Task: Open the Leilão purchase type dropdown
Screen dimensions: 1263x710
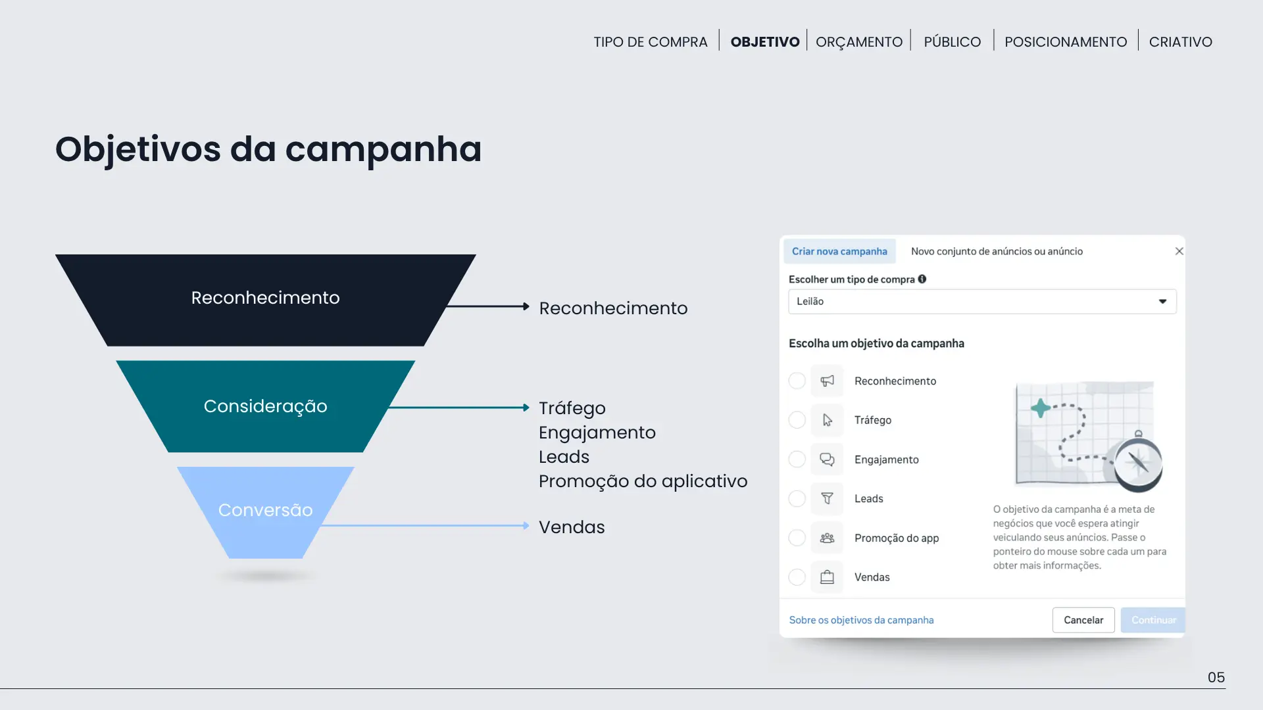Action: [x=982, y=301]
